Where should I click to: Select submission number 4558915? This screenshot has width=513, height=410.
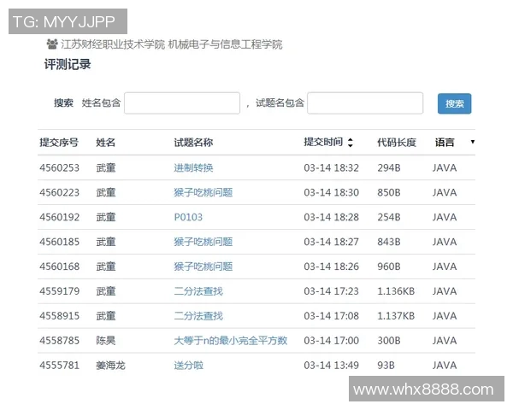click(x=59, y=316)
